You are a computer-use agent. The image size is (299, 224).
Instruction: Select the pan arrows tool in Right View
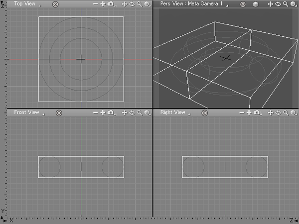pos(271,113)
